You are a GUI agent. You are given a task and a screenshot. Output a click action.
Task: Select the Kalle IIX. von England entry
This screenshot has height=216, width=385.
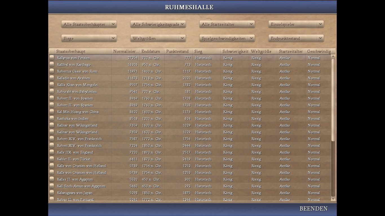[75, 152]
